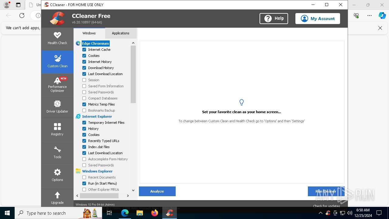Open File Explorer from taskbar

139,213
